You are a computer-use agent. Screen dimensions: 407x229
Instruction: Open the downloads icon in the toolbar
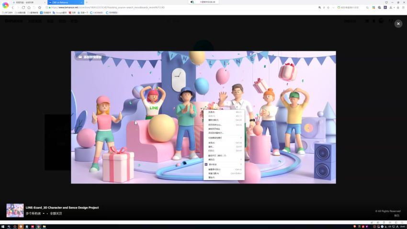(398, 8)
